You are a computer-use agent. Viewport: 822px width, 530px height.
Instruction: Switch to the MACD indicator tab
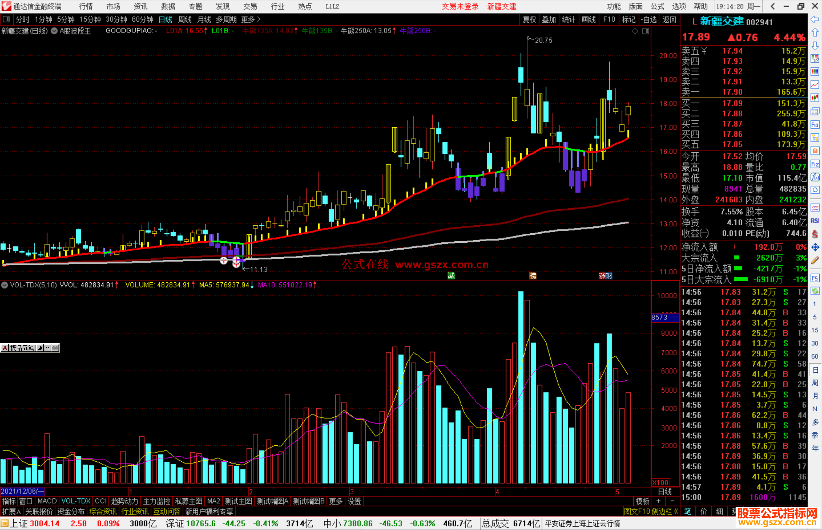coord(47,502)
